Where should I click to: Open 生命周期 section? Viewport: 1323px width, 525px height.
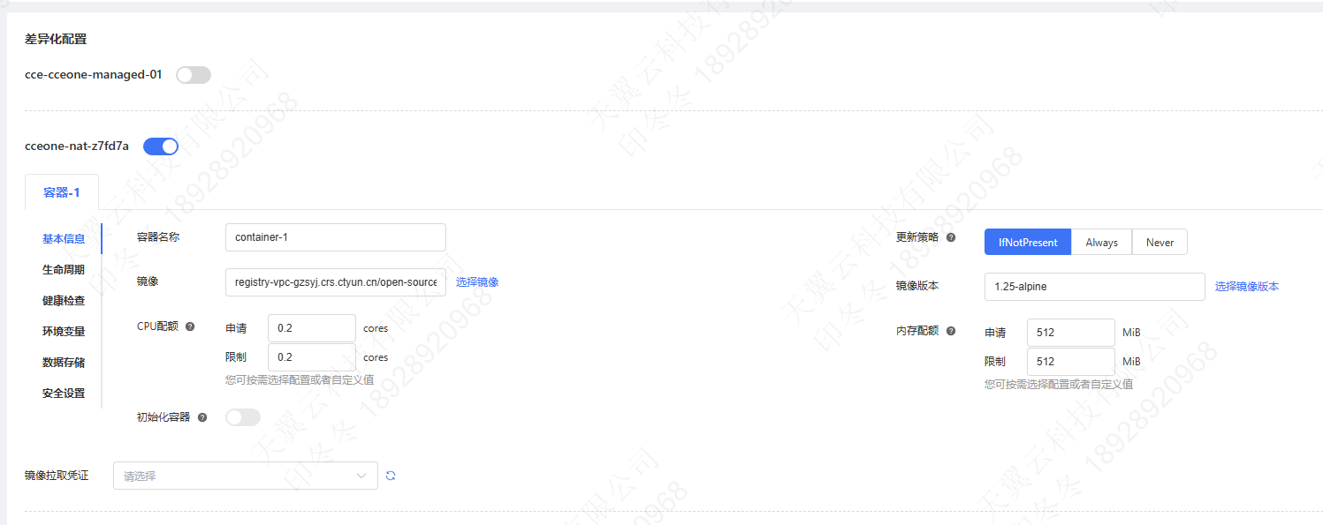pyautogui.click(x=64, y=270)
